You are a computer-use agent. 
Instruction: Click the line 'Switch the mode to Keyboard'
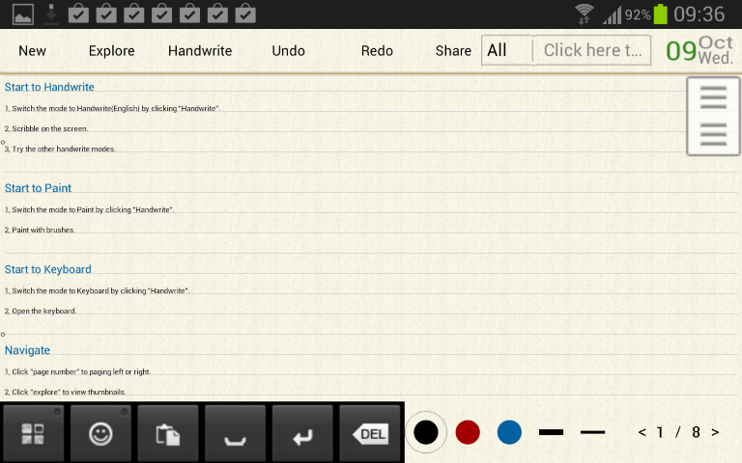[97, 290]
